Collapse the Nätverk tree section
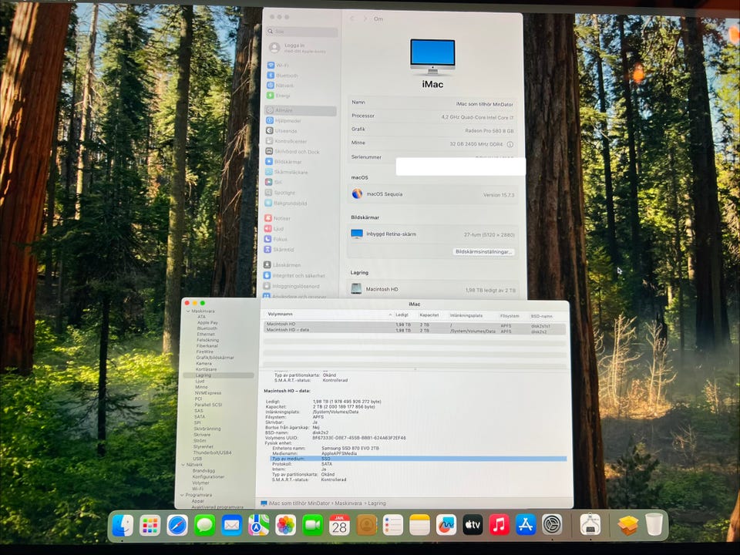 183,464
